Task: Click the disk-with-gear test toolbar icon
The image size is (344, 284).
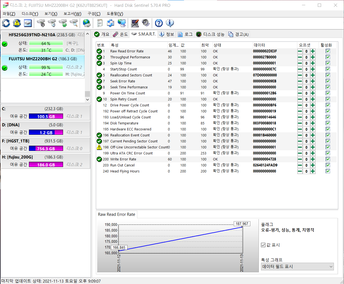Action: (x=41, y=23)
